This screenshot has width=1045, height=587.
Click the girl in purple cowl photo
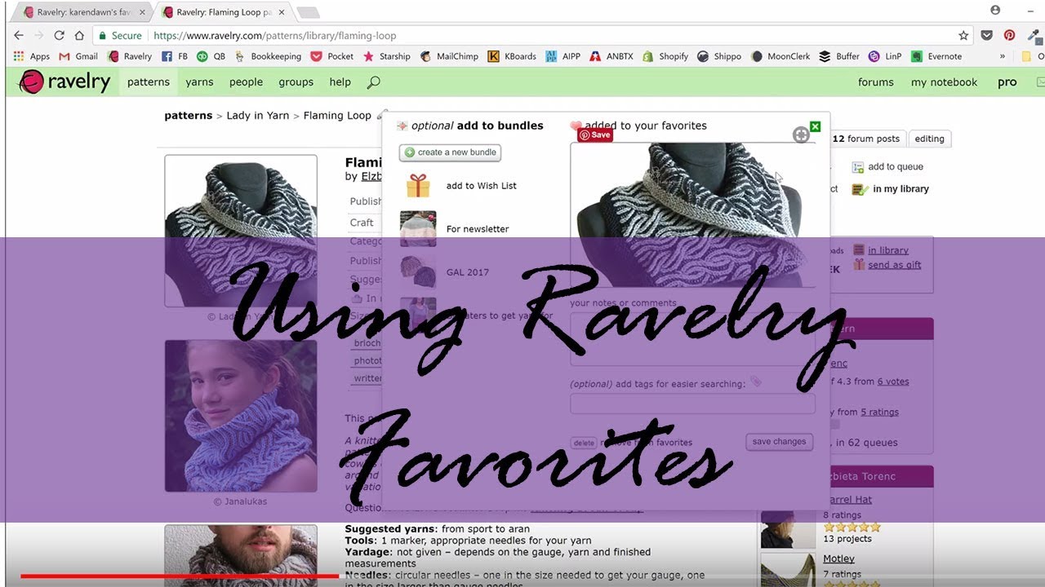[x=241, y=416]
